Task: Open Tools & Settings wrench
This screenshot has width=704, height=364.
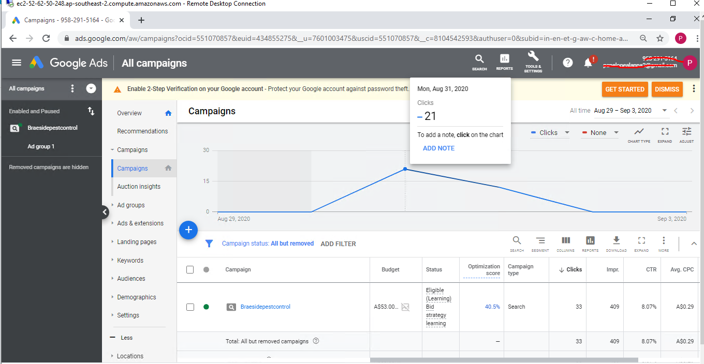Action: pyautogui.click(x=533, y=62)
